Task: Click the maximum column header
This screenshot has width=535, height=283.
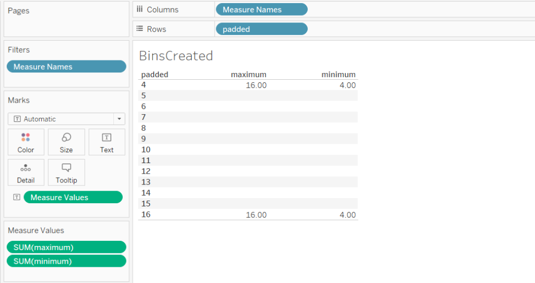Action: (x=248, y=75)
